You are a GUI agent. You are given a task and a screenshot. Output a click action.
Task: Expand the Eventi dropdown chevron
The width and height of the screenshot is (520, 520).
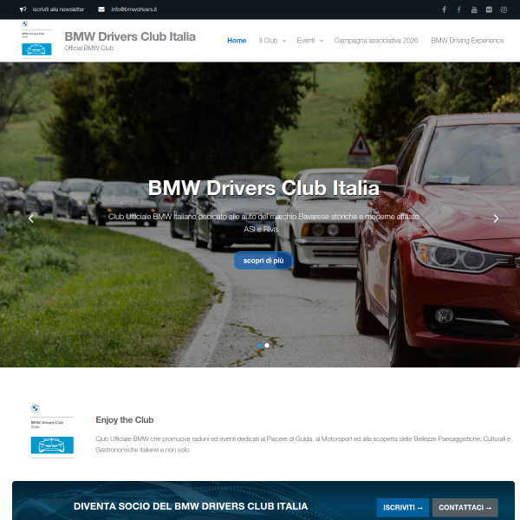[x=322, y=41]
